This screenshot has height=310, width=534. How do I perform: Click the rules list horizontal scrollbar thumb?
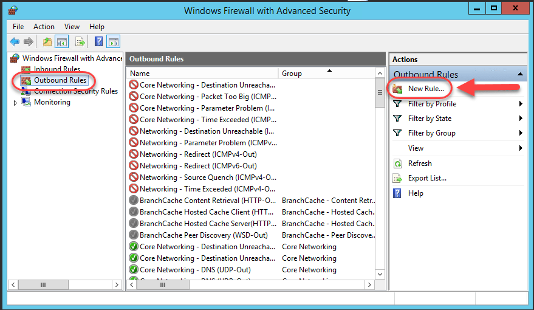pos(163,285)
